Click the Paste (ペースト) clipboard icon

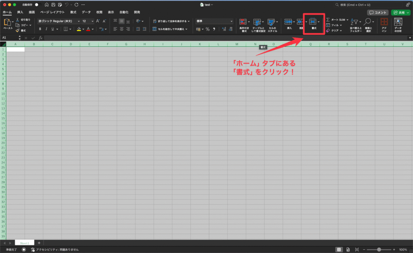(7, 22)
